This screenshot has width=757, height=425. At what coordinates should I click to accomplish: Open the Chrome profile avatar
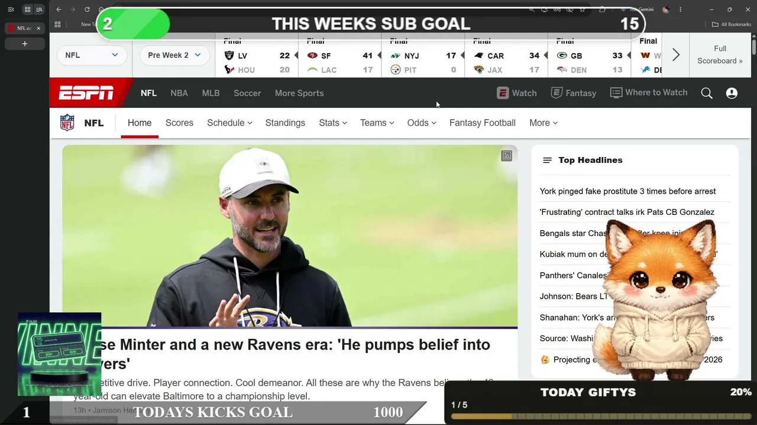(x=666, y=9)
